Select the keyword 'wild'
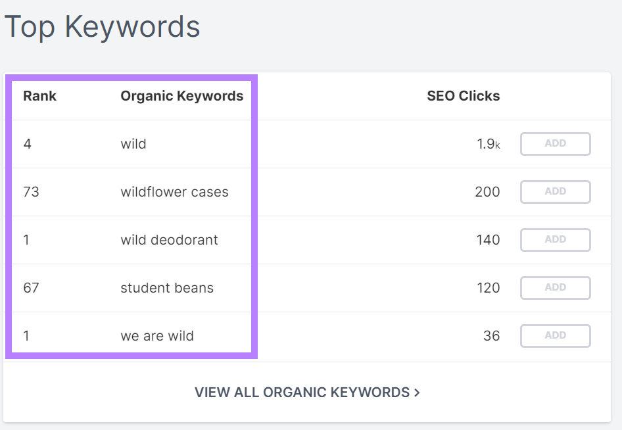This screenshot has height=430, width=622. 133,143
